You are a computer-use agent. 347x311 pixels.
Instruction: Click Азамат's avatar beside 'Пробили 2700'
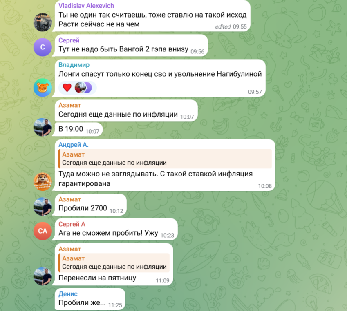point(43,206)
